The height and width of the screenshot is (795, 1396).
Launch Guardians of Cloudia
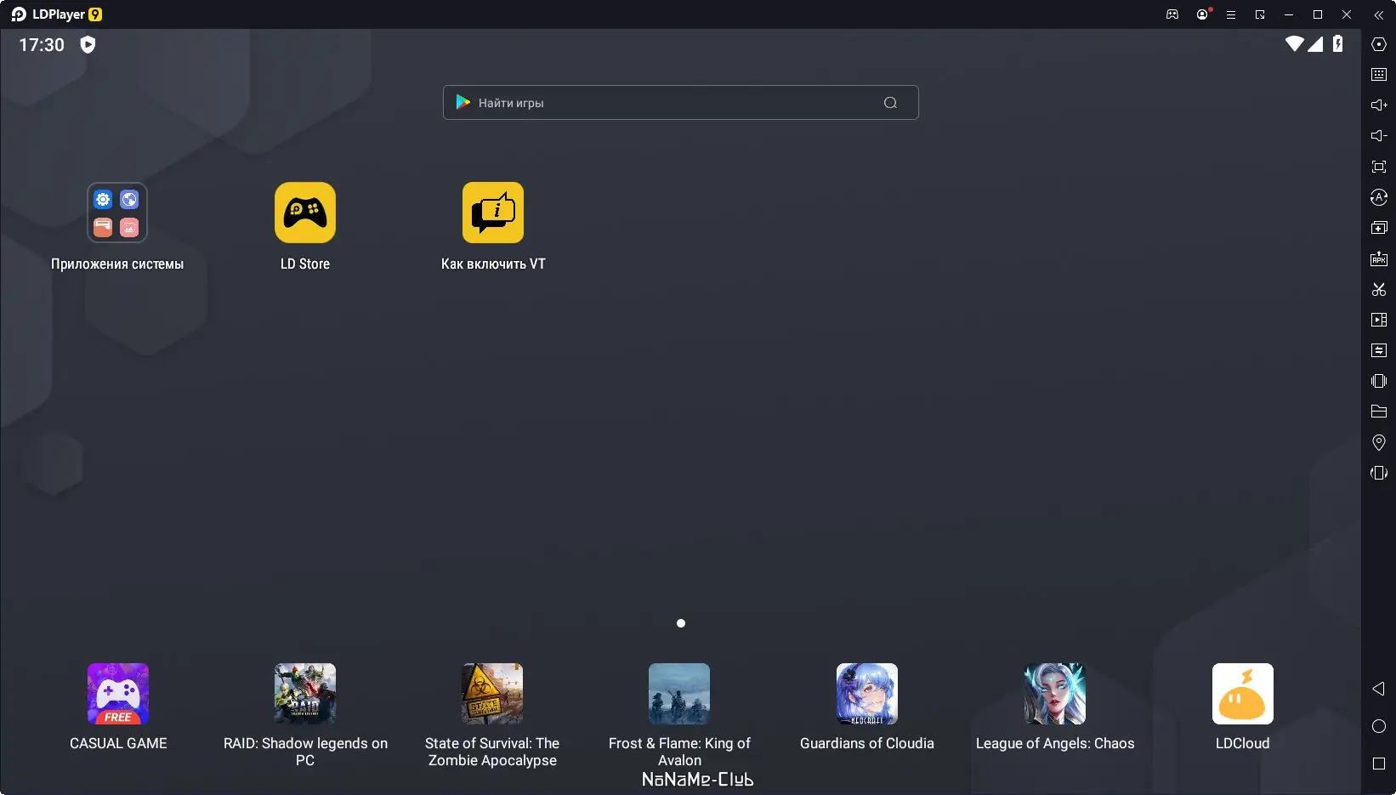867,694
